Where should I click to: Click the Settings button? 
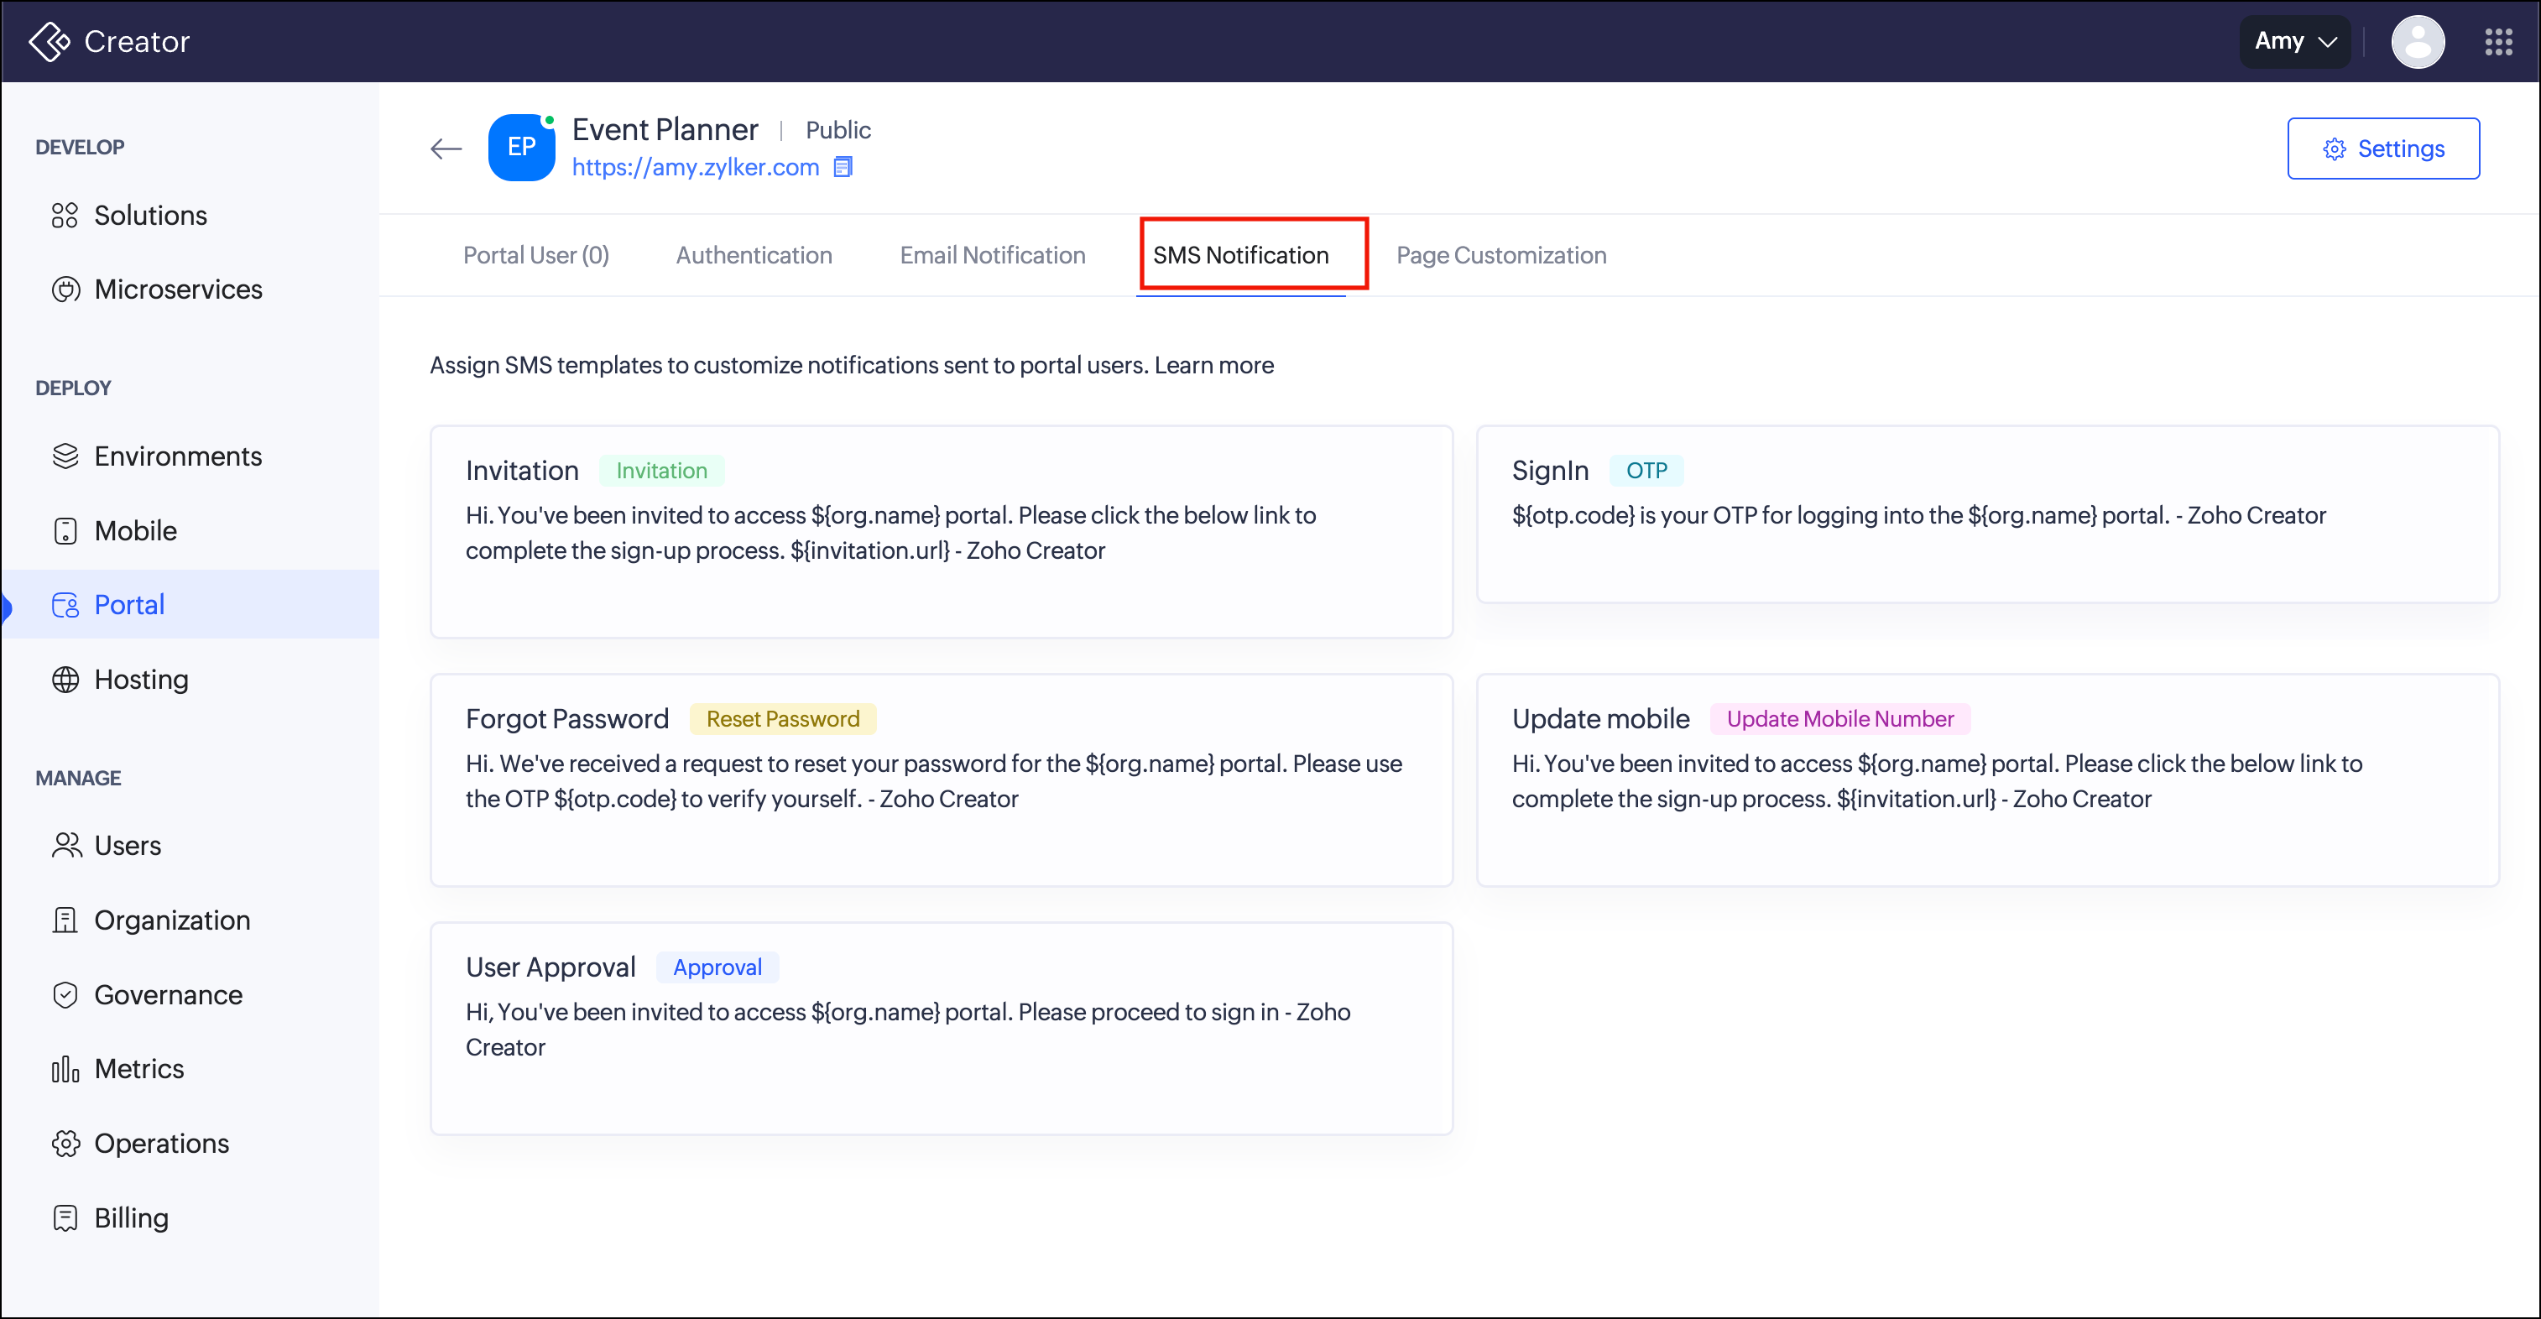point(2382,149)
